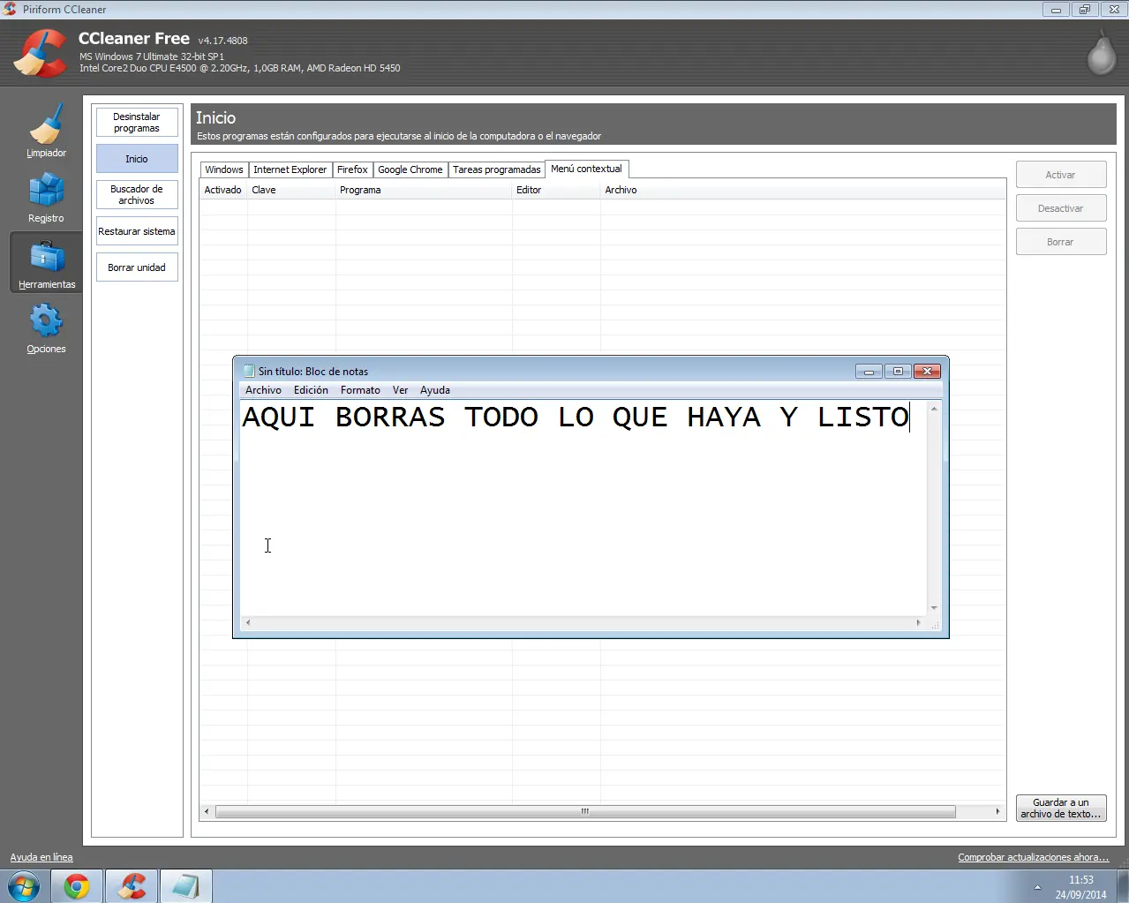The width and height of the screenshot is (1129, 903).
Task: Select the Inicio startup tool
Action: click(x=137, y=159)
